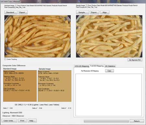Click the Composite Color Difference heading
This screenshot has height=125, width=146.
pyautogui.click(x=14, y=65)
